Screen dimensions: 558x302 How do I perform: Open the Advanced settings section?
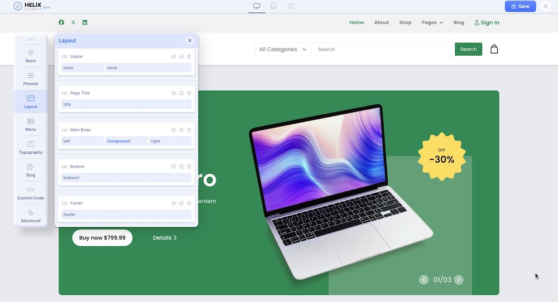pyautogui.click(x=31, y=216)
